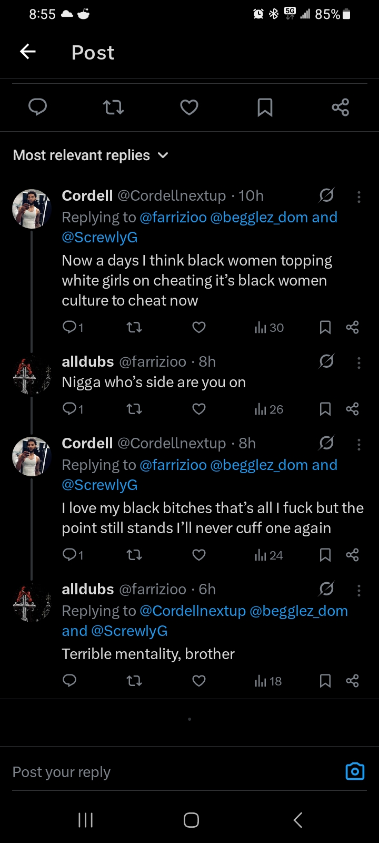Share the main post via share icon
Viewport: 379px width, 843px height.
341,107
